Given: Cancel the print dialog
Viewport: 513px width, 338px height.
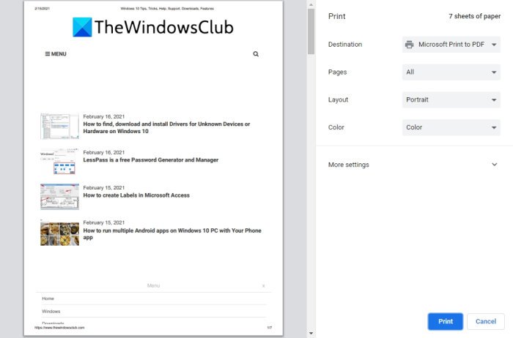Looking at the screenshot, I should pos(485,321).
